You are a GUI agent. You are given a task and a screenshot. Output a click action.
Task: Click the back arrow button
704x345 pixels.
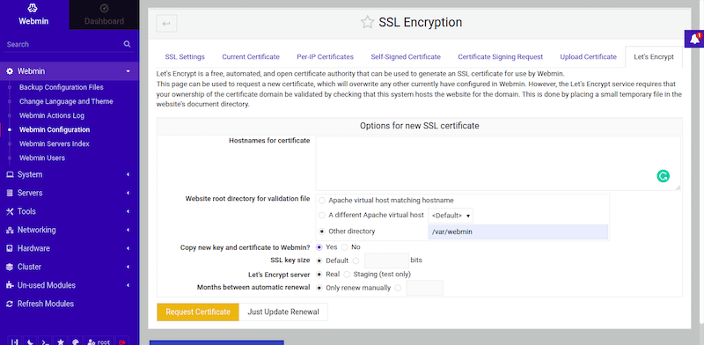(166, 24)
